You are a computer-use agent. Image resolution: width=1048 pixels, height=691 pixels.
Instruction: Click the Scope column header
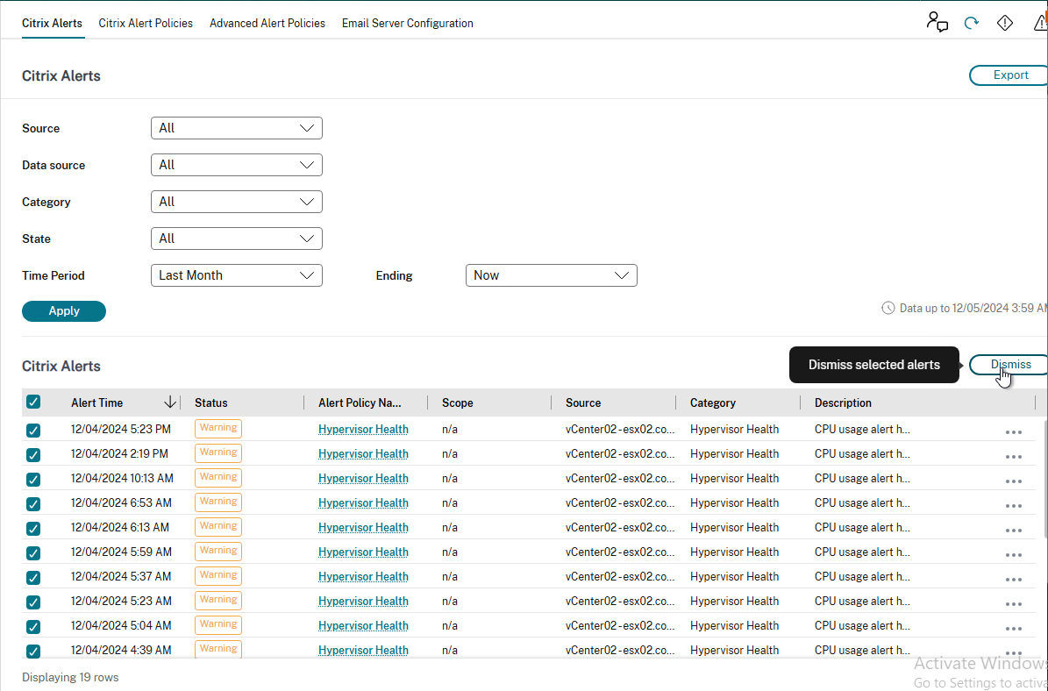click(x=457, y=402)
